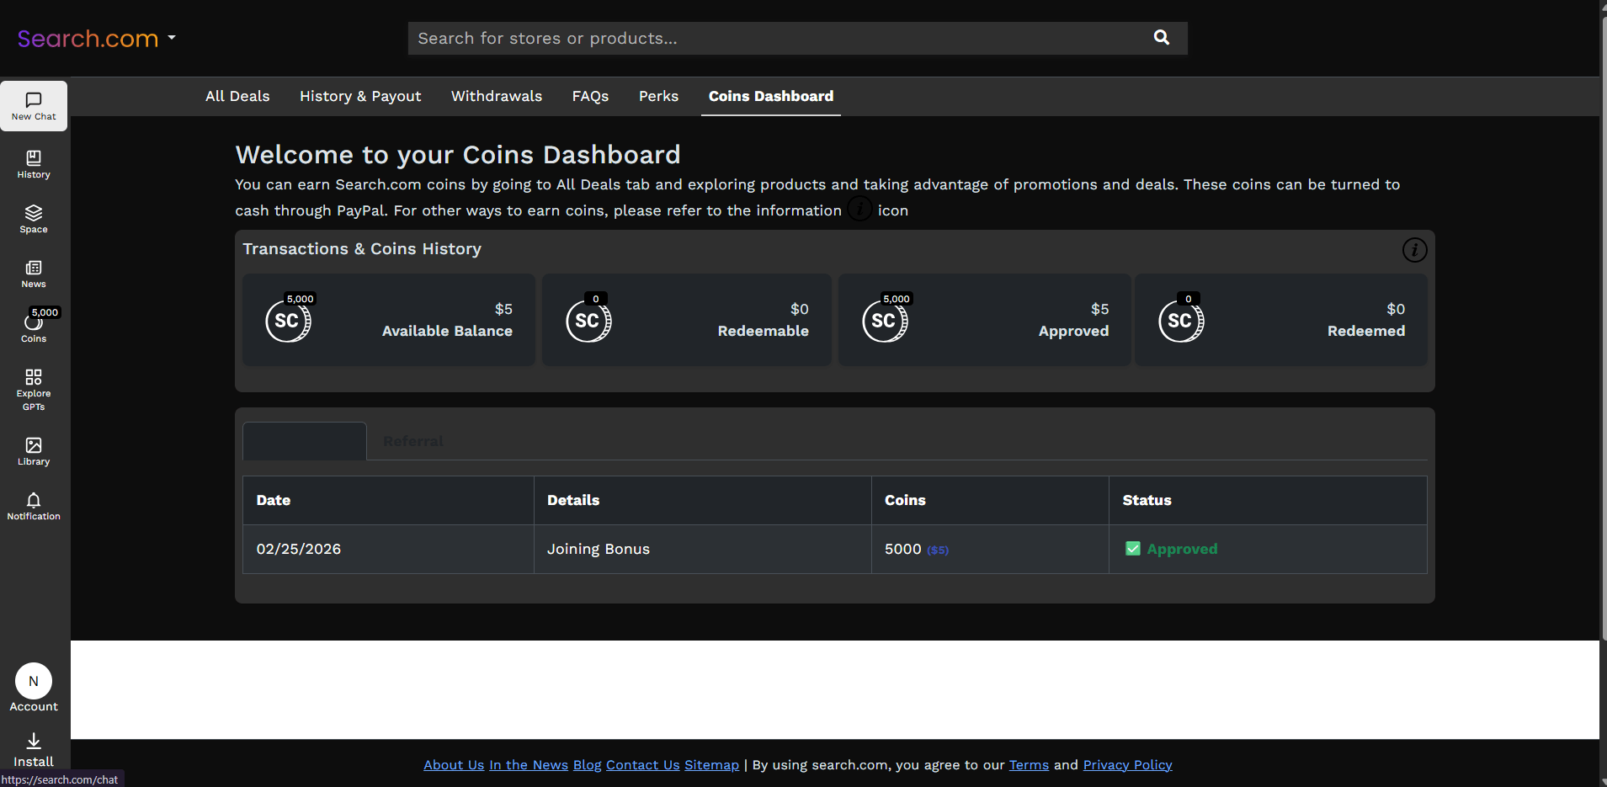Select the Perks tab
The height and width of the screenshot is (787, 1607).
coord(658,96)
